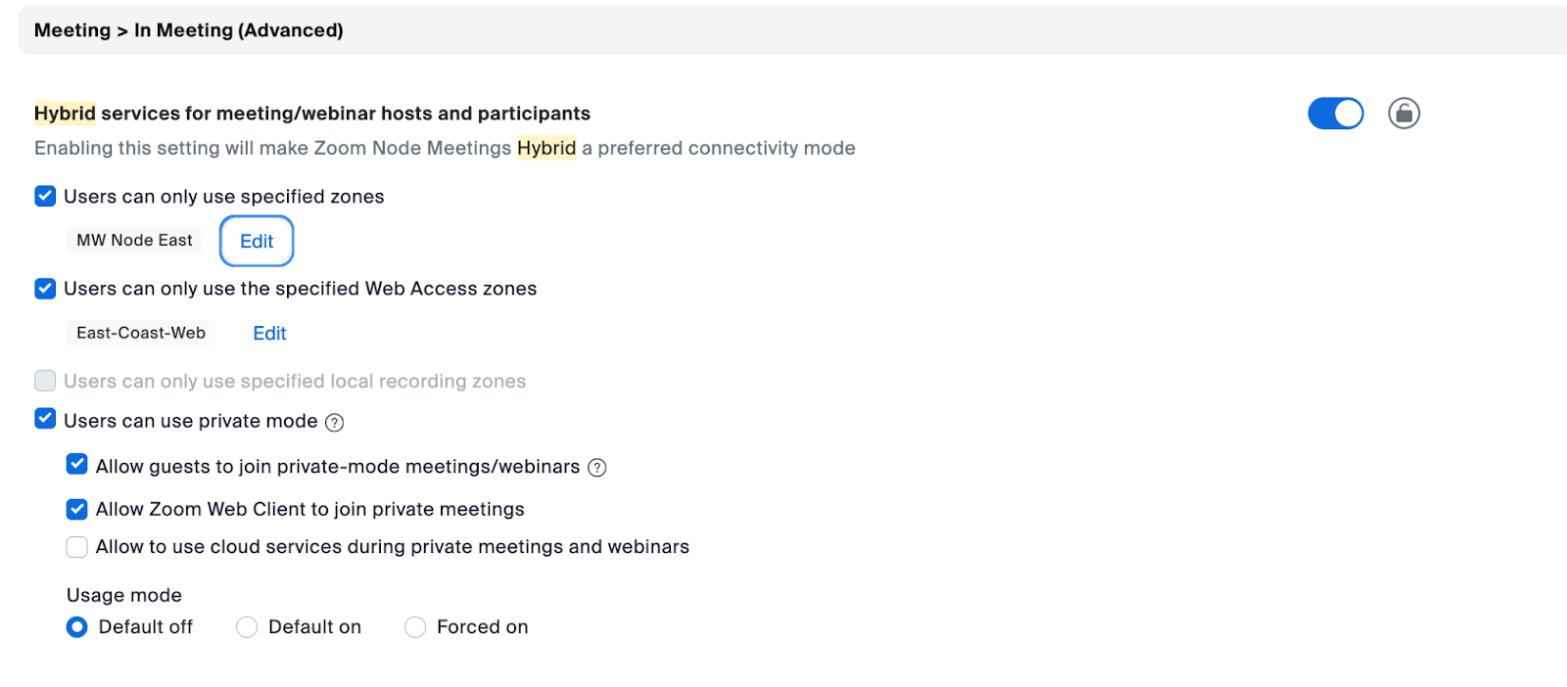The width and height of the screenshot is (1567, 687).
Task: Uncheck Users can only use specified zones
Action: pos(45,197)
